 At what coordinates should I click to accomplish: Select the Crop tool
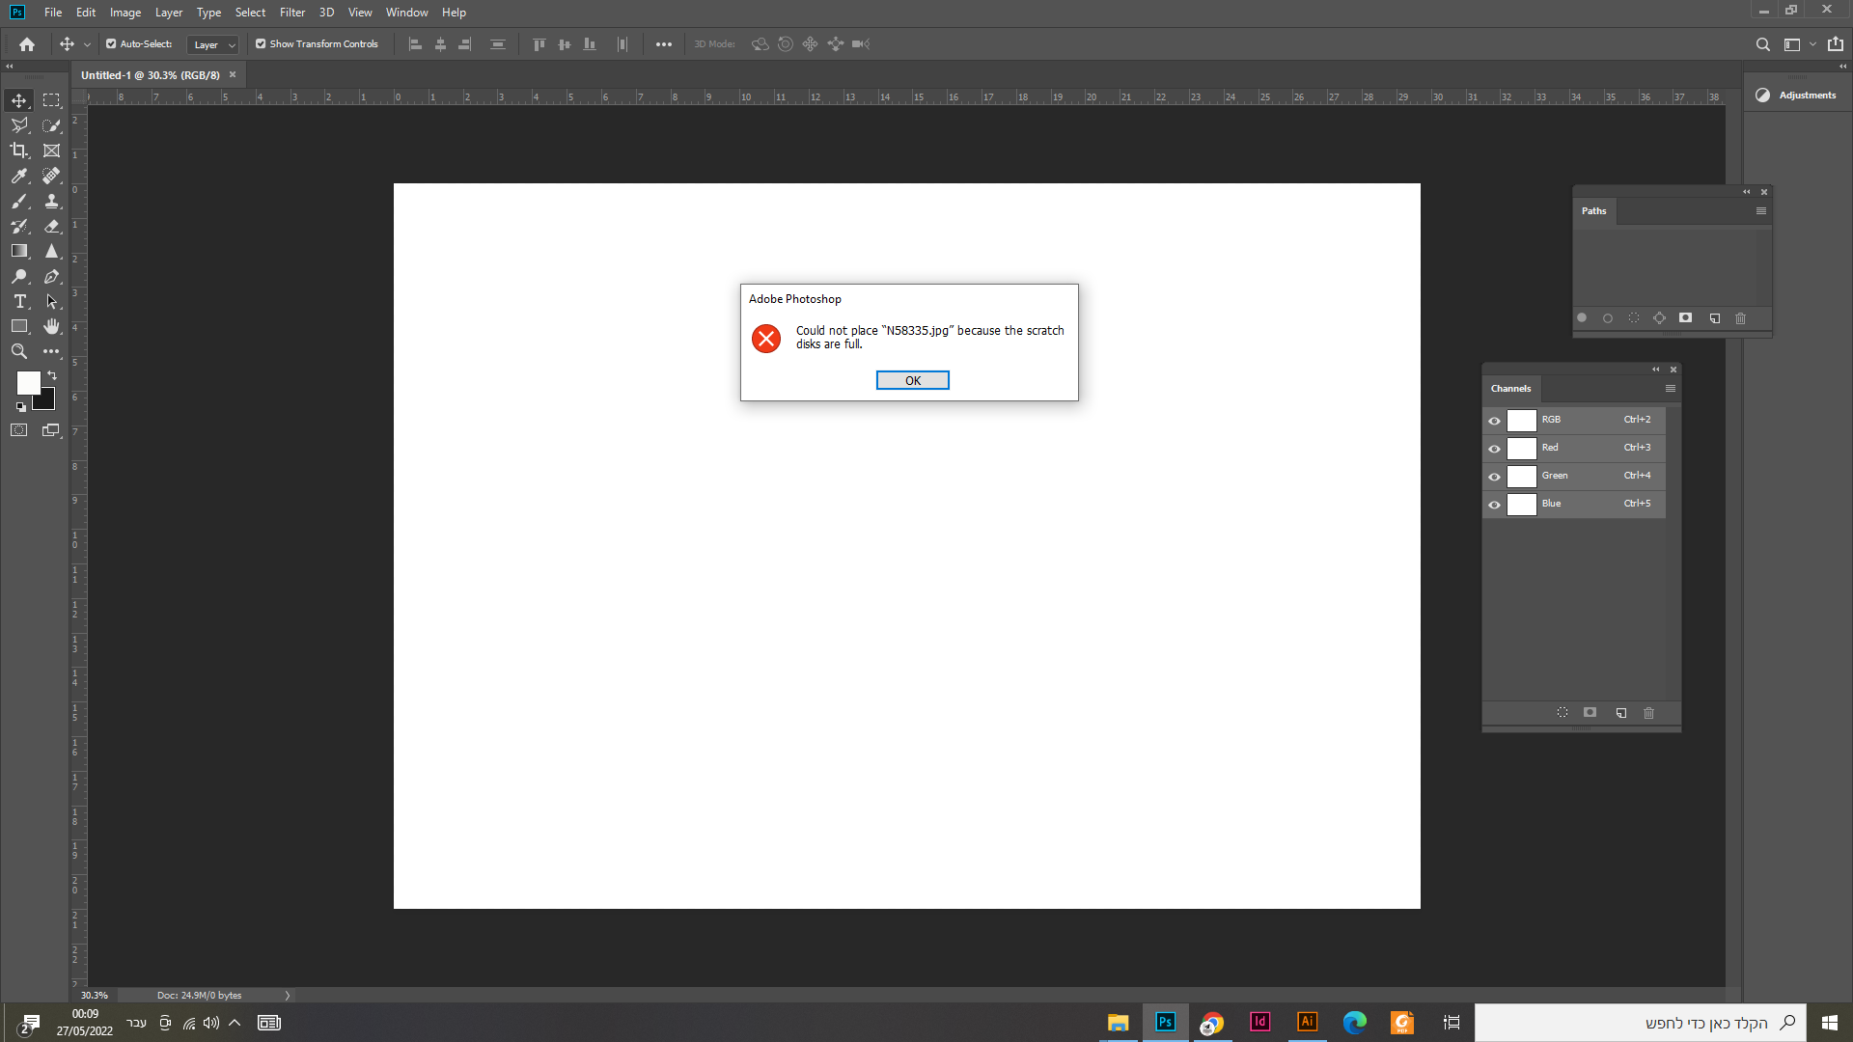point(19,151)
